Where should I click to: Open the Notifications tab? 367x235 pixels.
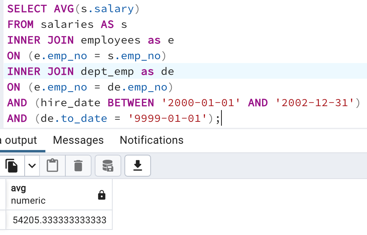tap(151, 140)
